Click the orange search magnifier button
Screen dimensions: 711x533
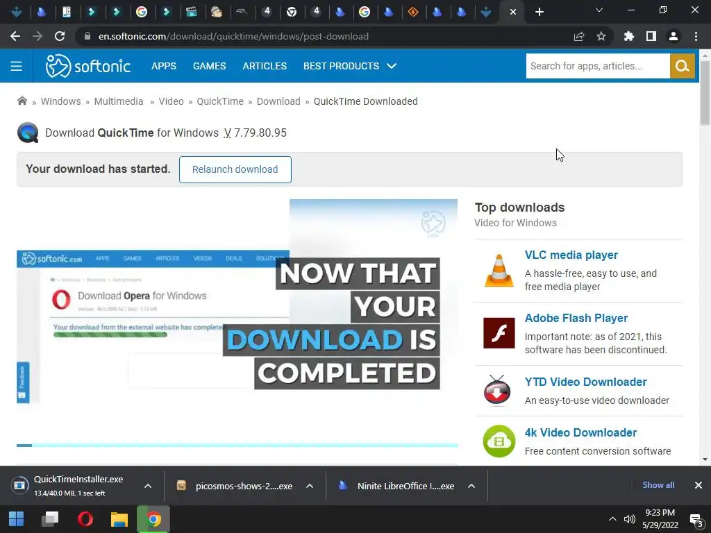[x=682, y=66]
